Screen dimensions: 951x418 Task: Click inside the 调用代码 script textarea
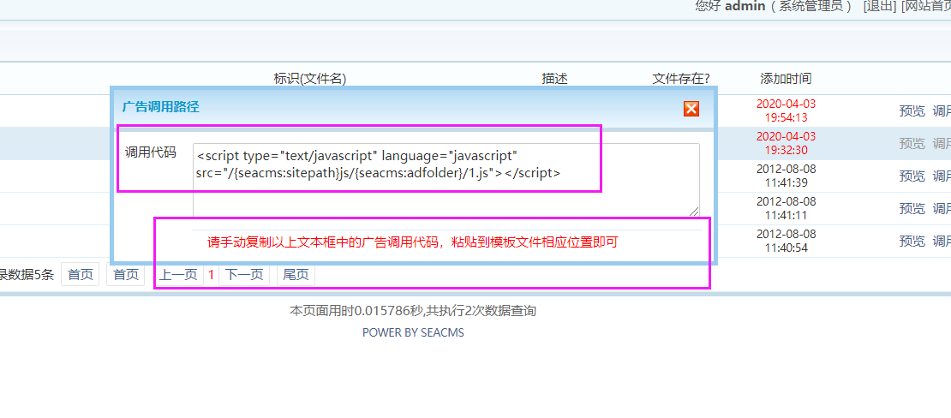[446, 180]
